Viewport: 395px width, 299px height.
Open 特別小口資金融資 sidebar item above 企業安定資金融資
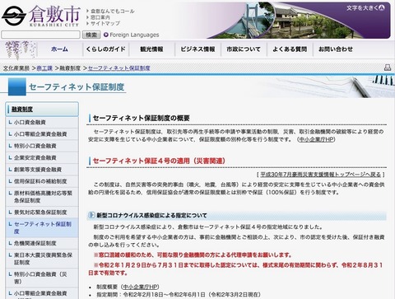(42, 146)
